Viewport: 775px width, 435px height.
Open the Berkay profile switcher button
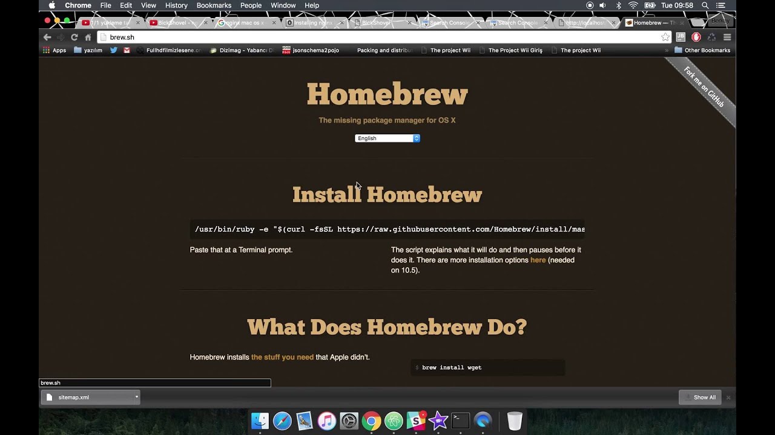click(720, 21)
